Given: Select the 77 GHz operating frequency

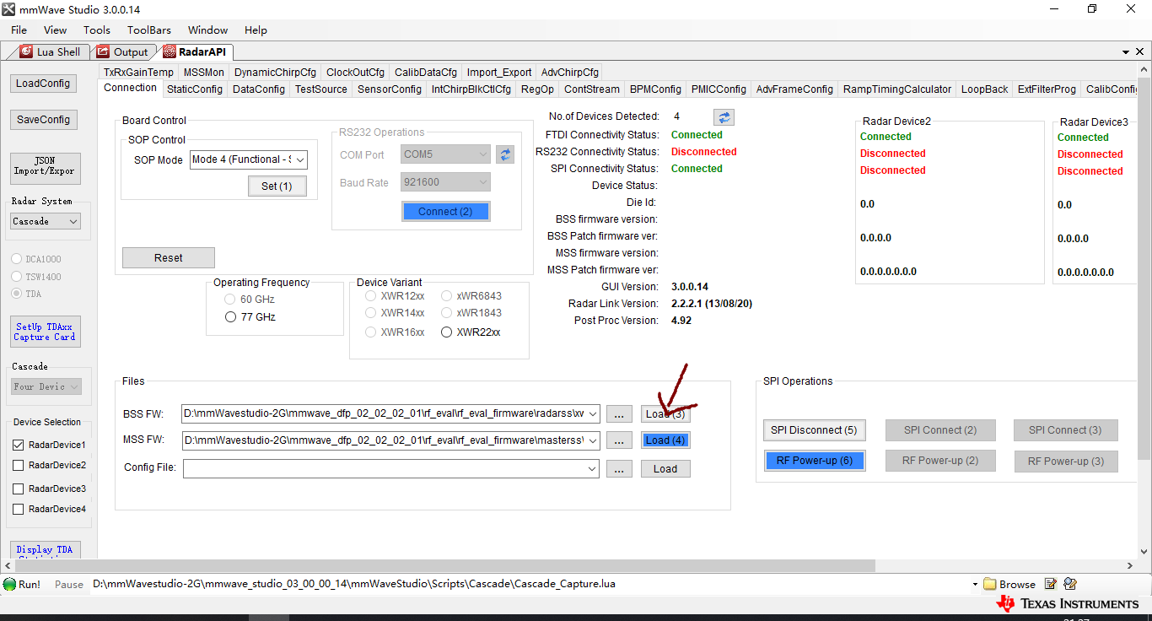Looking at the screenshot, I should pyautogui.click(x=230, y=317).
